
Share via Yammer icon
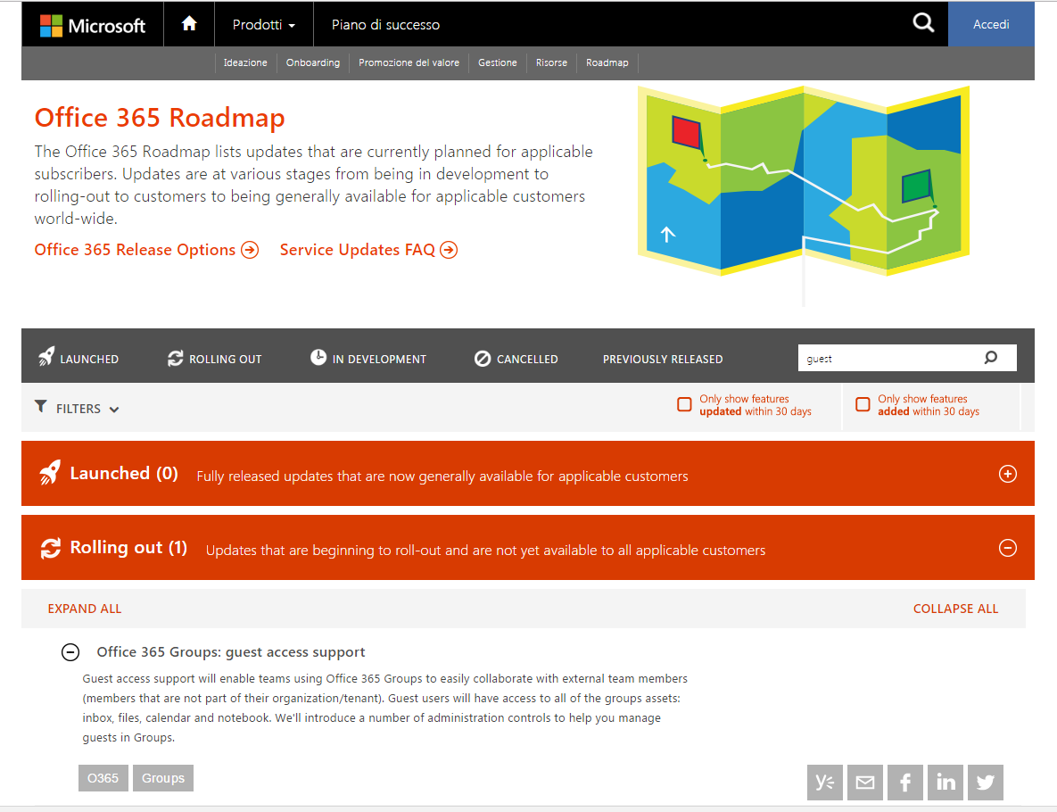(824, 783)
